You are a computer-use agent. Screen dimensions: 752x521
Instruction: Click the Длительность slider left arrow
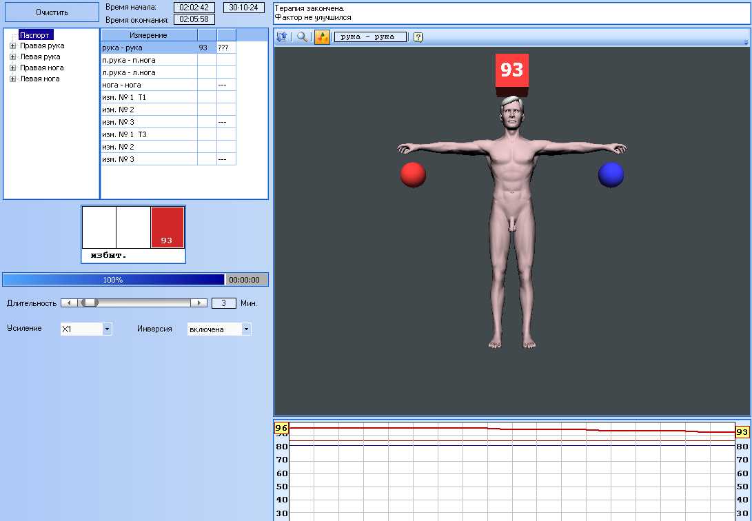[69, 303]
